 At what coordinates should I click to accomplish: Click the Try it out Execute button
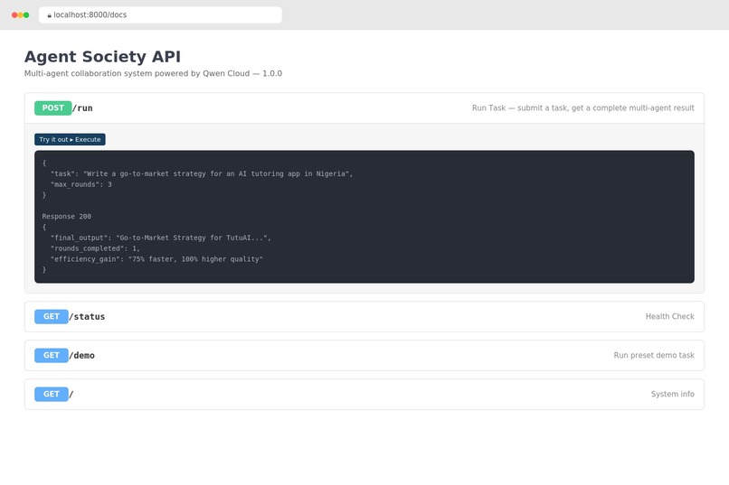tap(70, 139)
